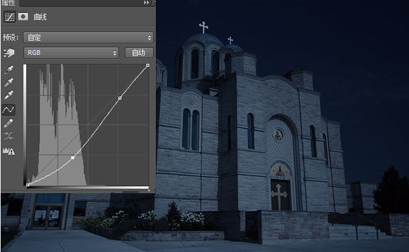Click the smooth curve values icon
Image resolution: width=409 pixels, height=252 pixels.
tap(8, 136)
